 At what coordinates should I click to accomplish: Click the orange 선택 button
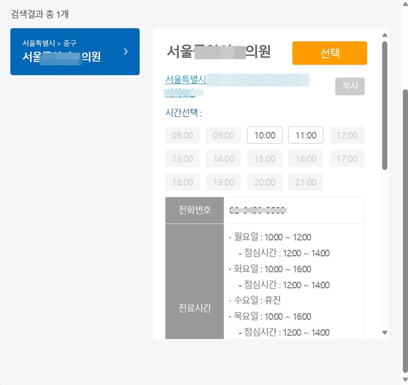click(x=329, y=53)
